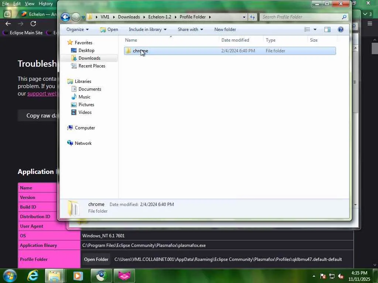The image size is (378, 283).
Task: Sort by the Type column header
Action: [x=286, y=40]
